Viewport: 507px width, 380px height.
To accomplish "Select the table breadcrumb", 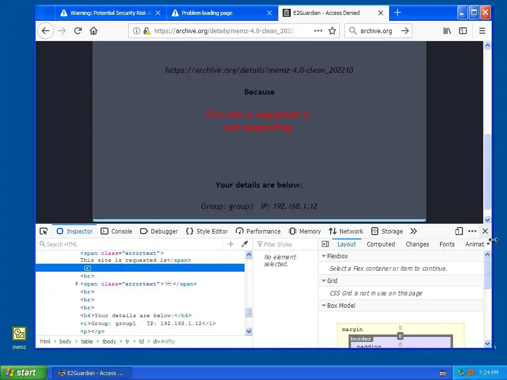I will tap(87, 341).
